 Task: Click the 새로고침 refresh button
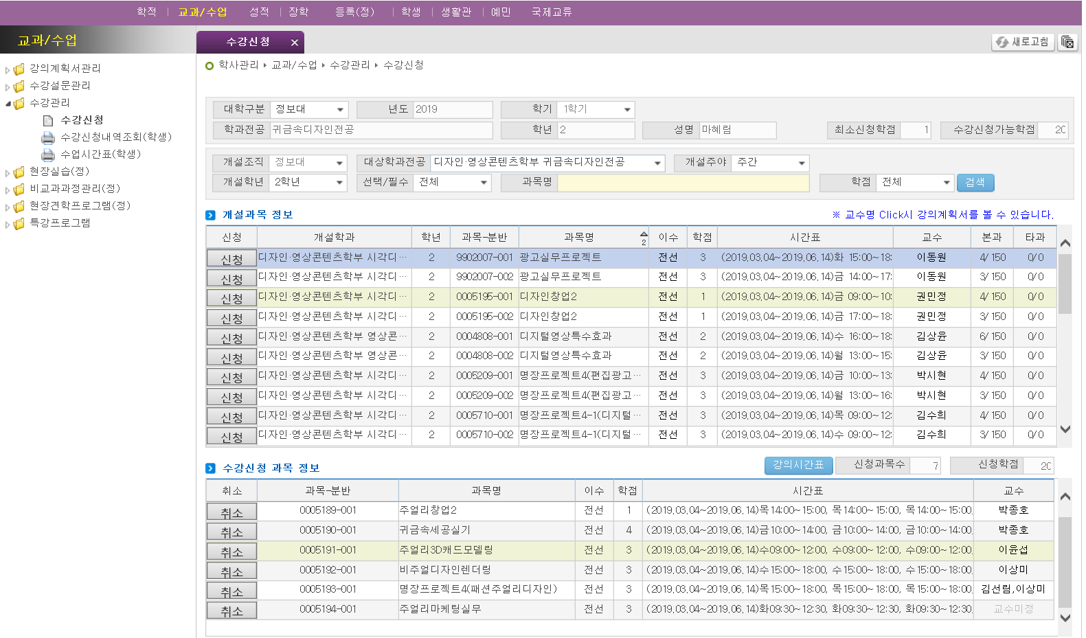[x=1023, y=42]
